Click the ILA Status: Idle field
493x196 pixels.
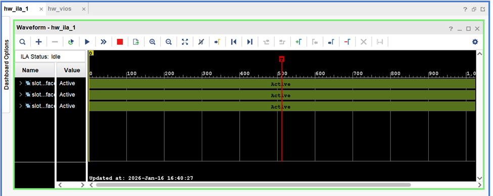click(x=50, y=56)
